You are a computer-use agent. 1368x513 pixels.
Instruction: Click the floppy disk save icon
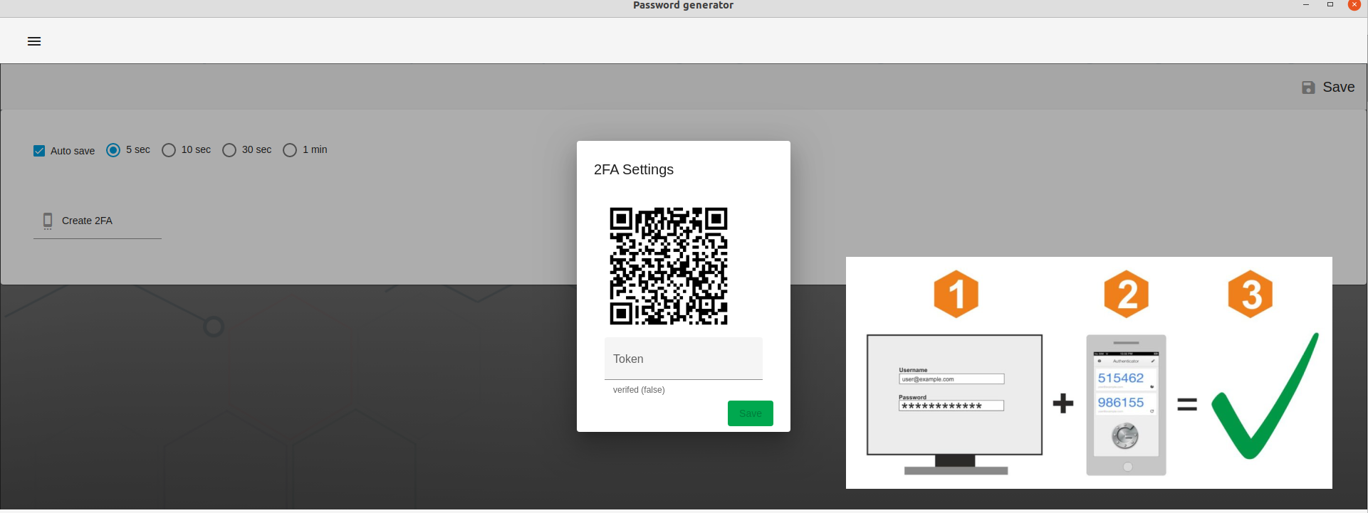pos(1308,88)
